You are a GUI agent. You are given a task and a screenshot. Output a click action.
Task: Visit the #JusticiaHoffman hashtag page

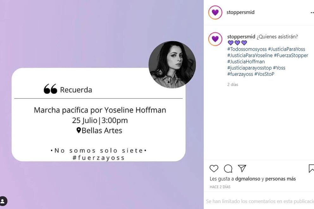click(246, 62)
